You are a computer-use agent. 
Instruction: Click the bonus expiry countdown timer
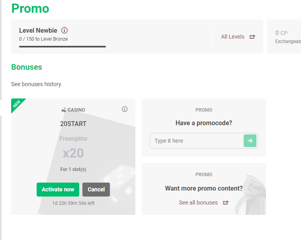(x=73, y=203)
